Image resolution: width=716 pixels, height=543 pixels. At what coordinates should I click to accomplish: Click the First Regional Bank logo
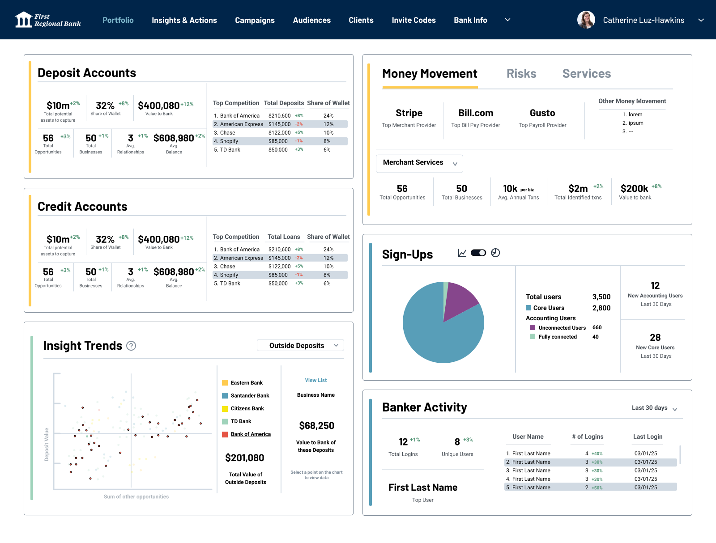tap(48, 20)
